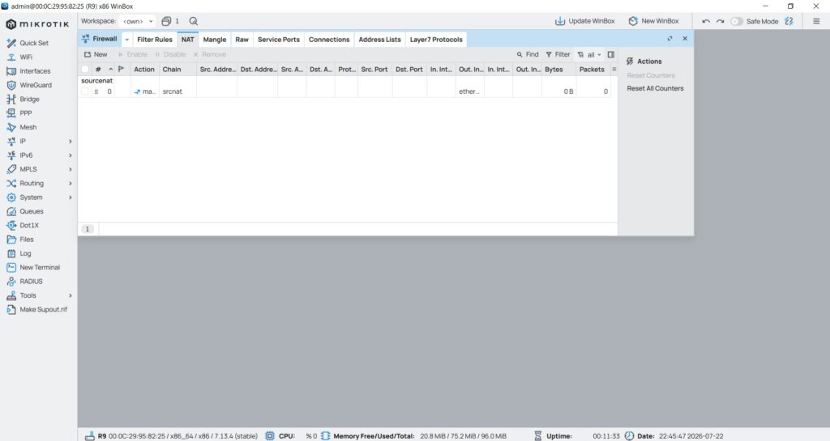Image resolution: width=830 pixels, height=441 pixels.
Task: Click the icon right of Safe Mode
Action: click(x=789, y=21)
